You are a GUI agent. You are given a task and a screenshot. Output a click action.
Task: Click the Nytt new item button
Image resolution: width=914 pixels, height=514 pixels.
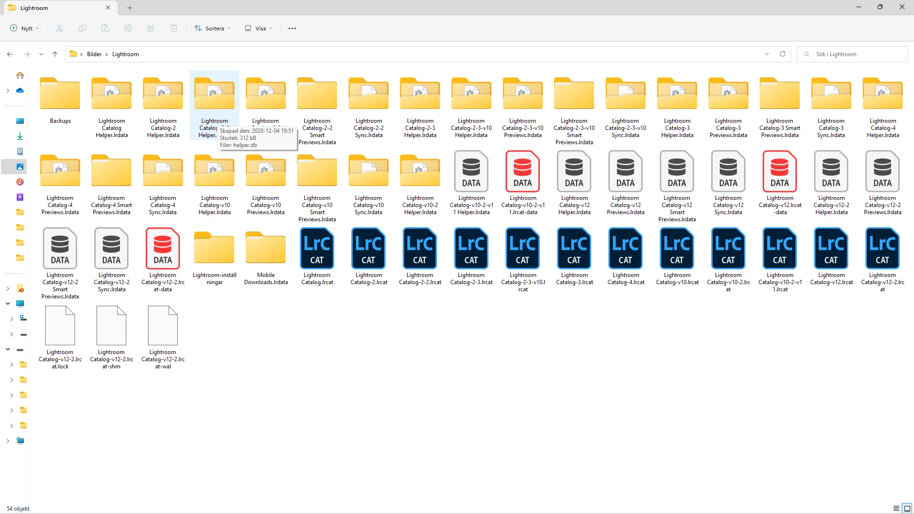click(x=24, y=29)
